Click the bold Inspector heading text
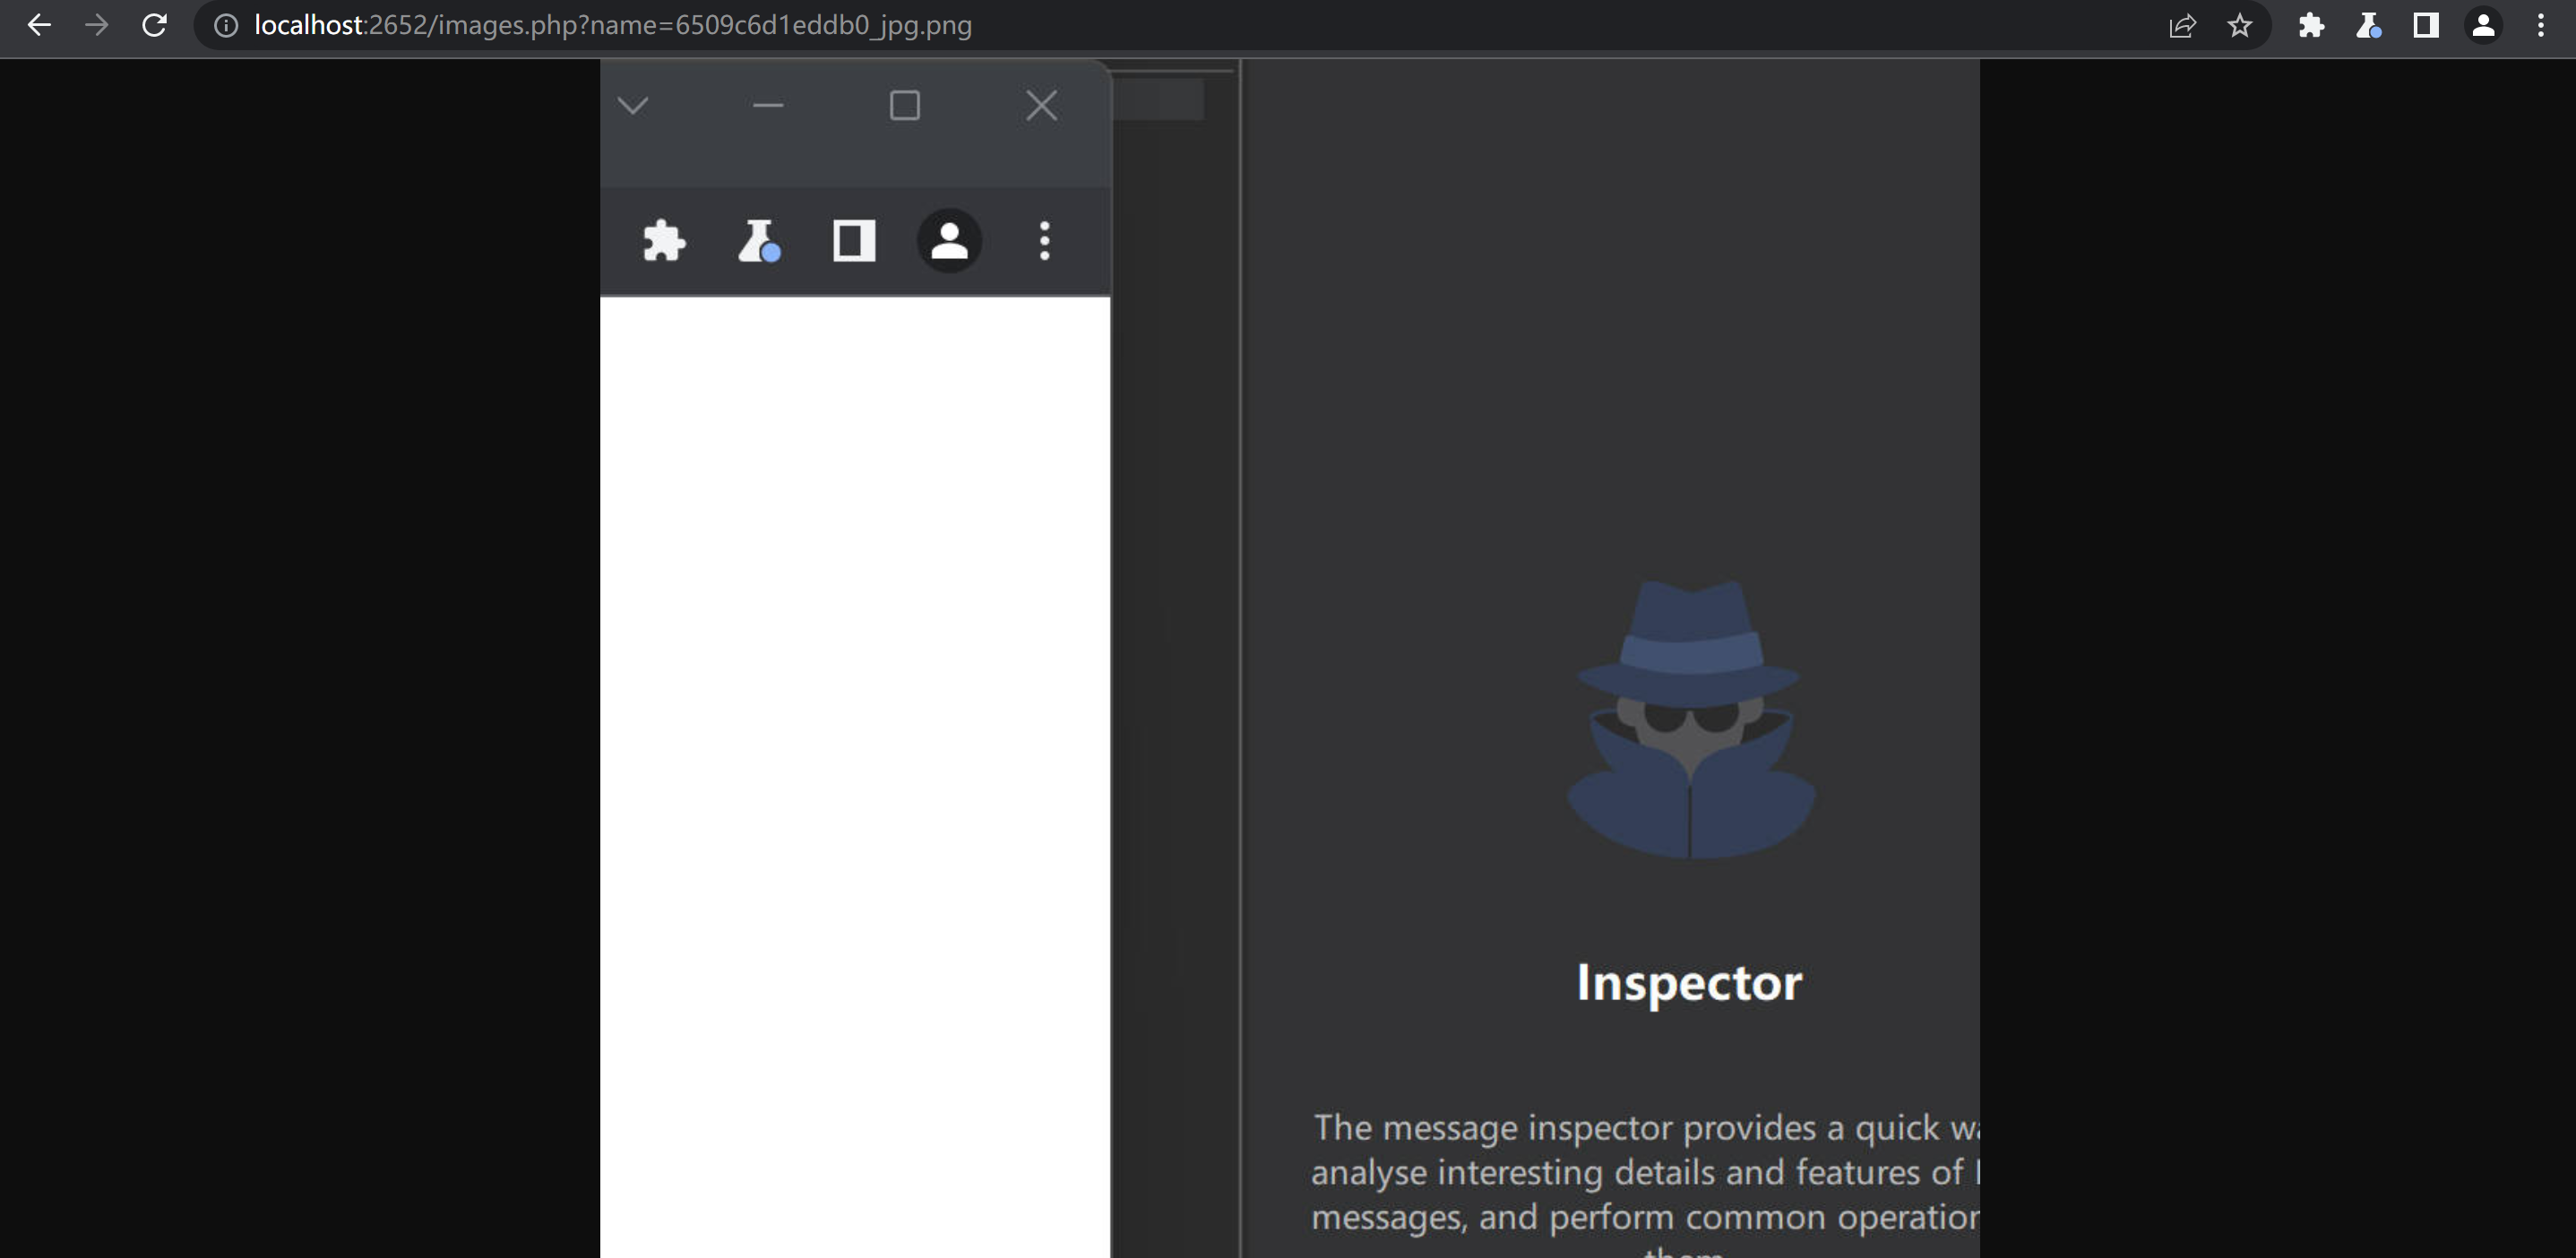 [1689, 982]
